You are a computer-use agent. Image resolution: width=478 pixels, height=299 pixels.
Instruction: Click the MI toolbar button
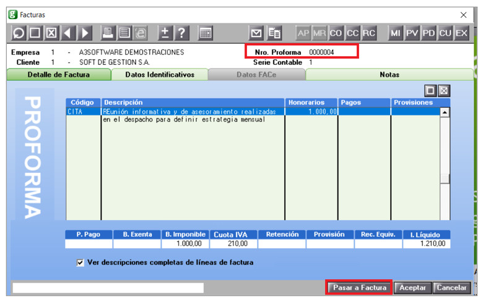click(396, 33)
